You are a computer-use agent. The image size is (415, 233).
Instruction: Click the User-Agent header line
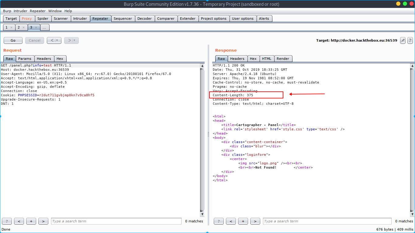tap(86, 74)
